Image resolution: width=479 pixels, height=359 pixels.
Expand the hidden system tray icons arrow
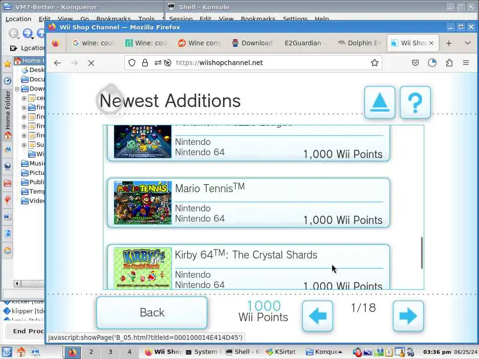click(340, 352)
